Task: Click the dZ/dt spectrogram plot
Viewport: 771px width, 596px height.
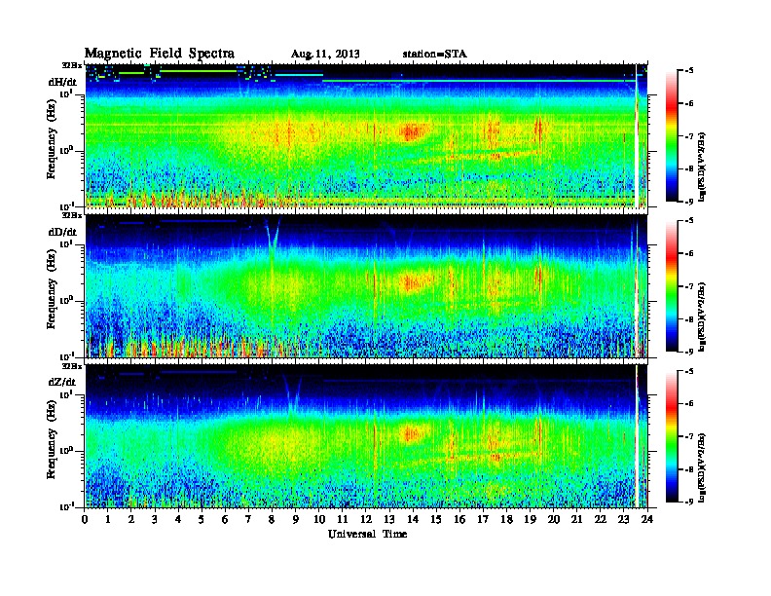Action: (366, 436)
